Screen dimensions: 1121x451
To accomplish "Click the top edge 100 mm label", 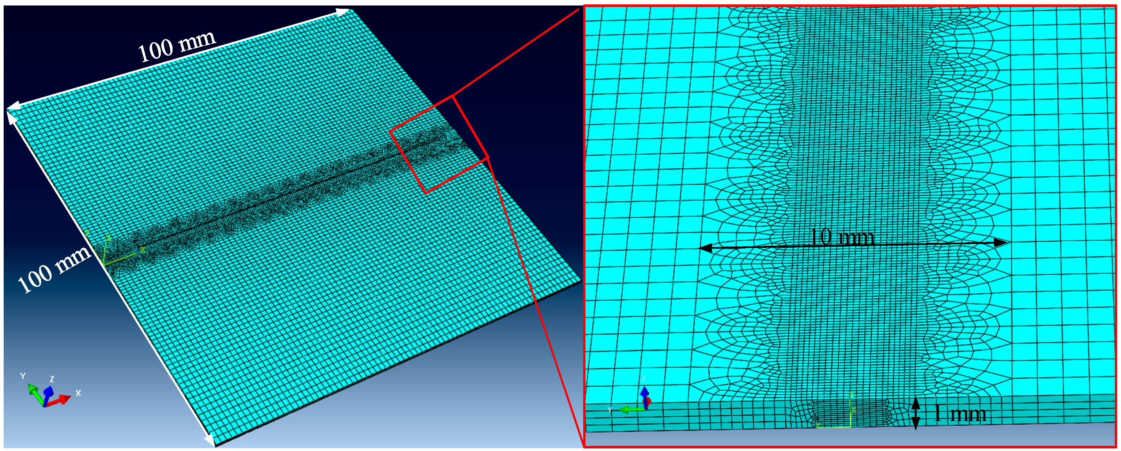I will point(177,46).
